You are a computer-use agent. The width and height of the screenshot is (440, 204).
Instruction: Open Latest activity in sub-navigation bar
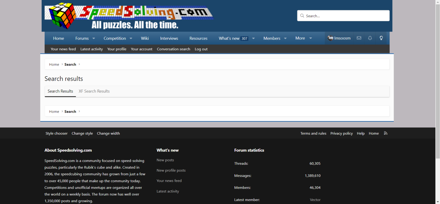pos(92,49)
